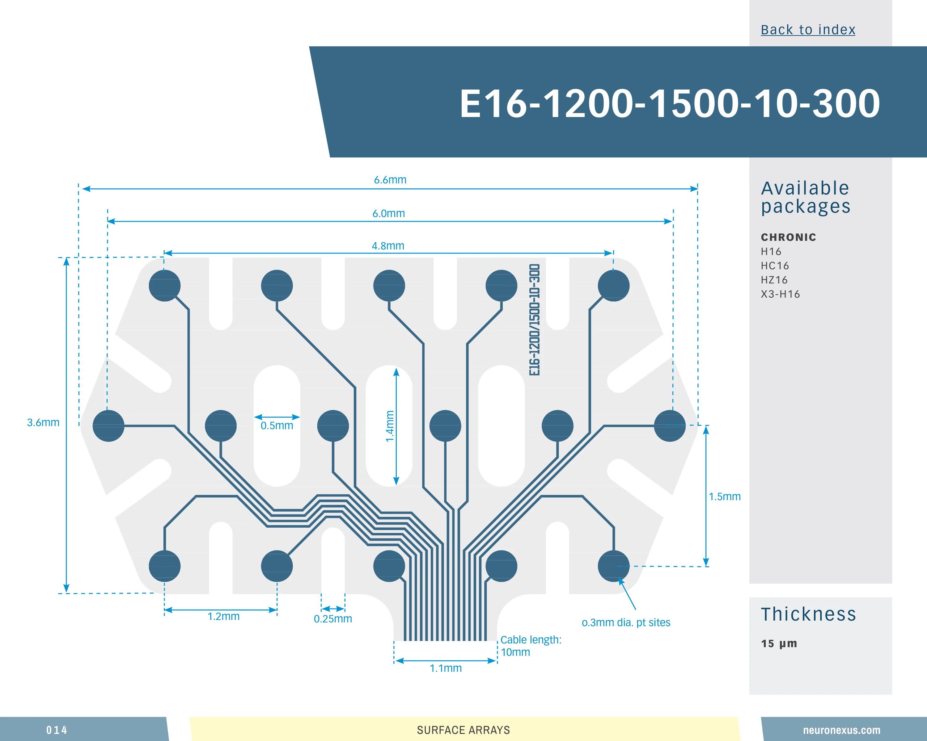Click the 1.1mm cable width label
Image resolution: width=927 pixels, height=741 pixels.
click(x=446, y=668)
